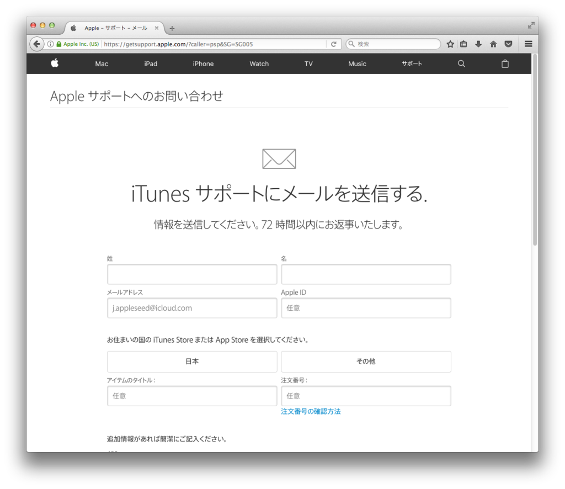
Task: Choose 日本 store button
Action: pos(192,362)
